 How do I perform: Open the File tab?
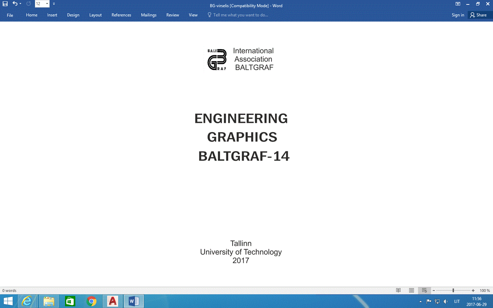(10, 15)
